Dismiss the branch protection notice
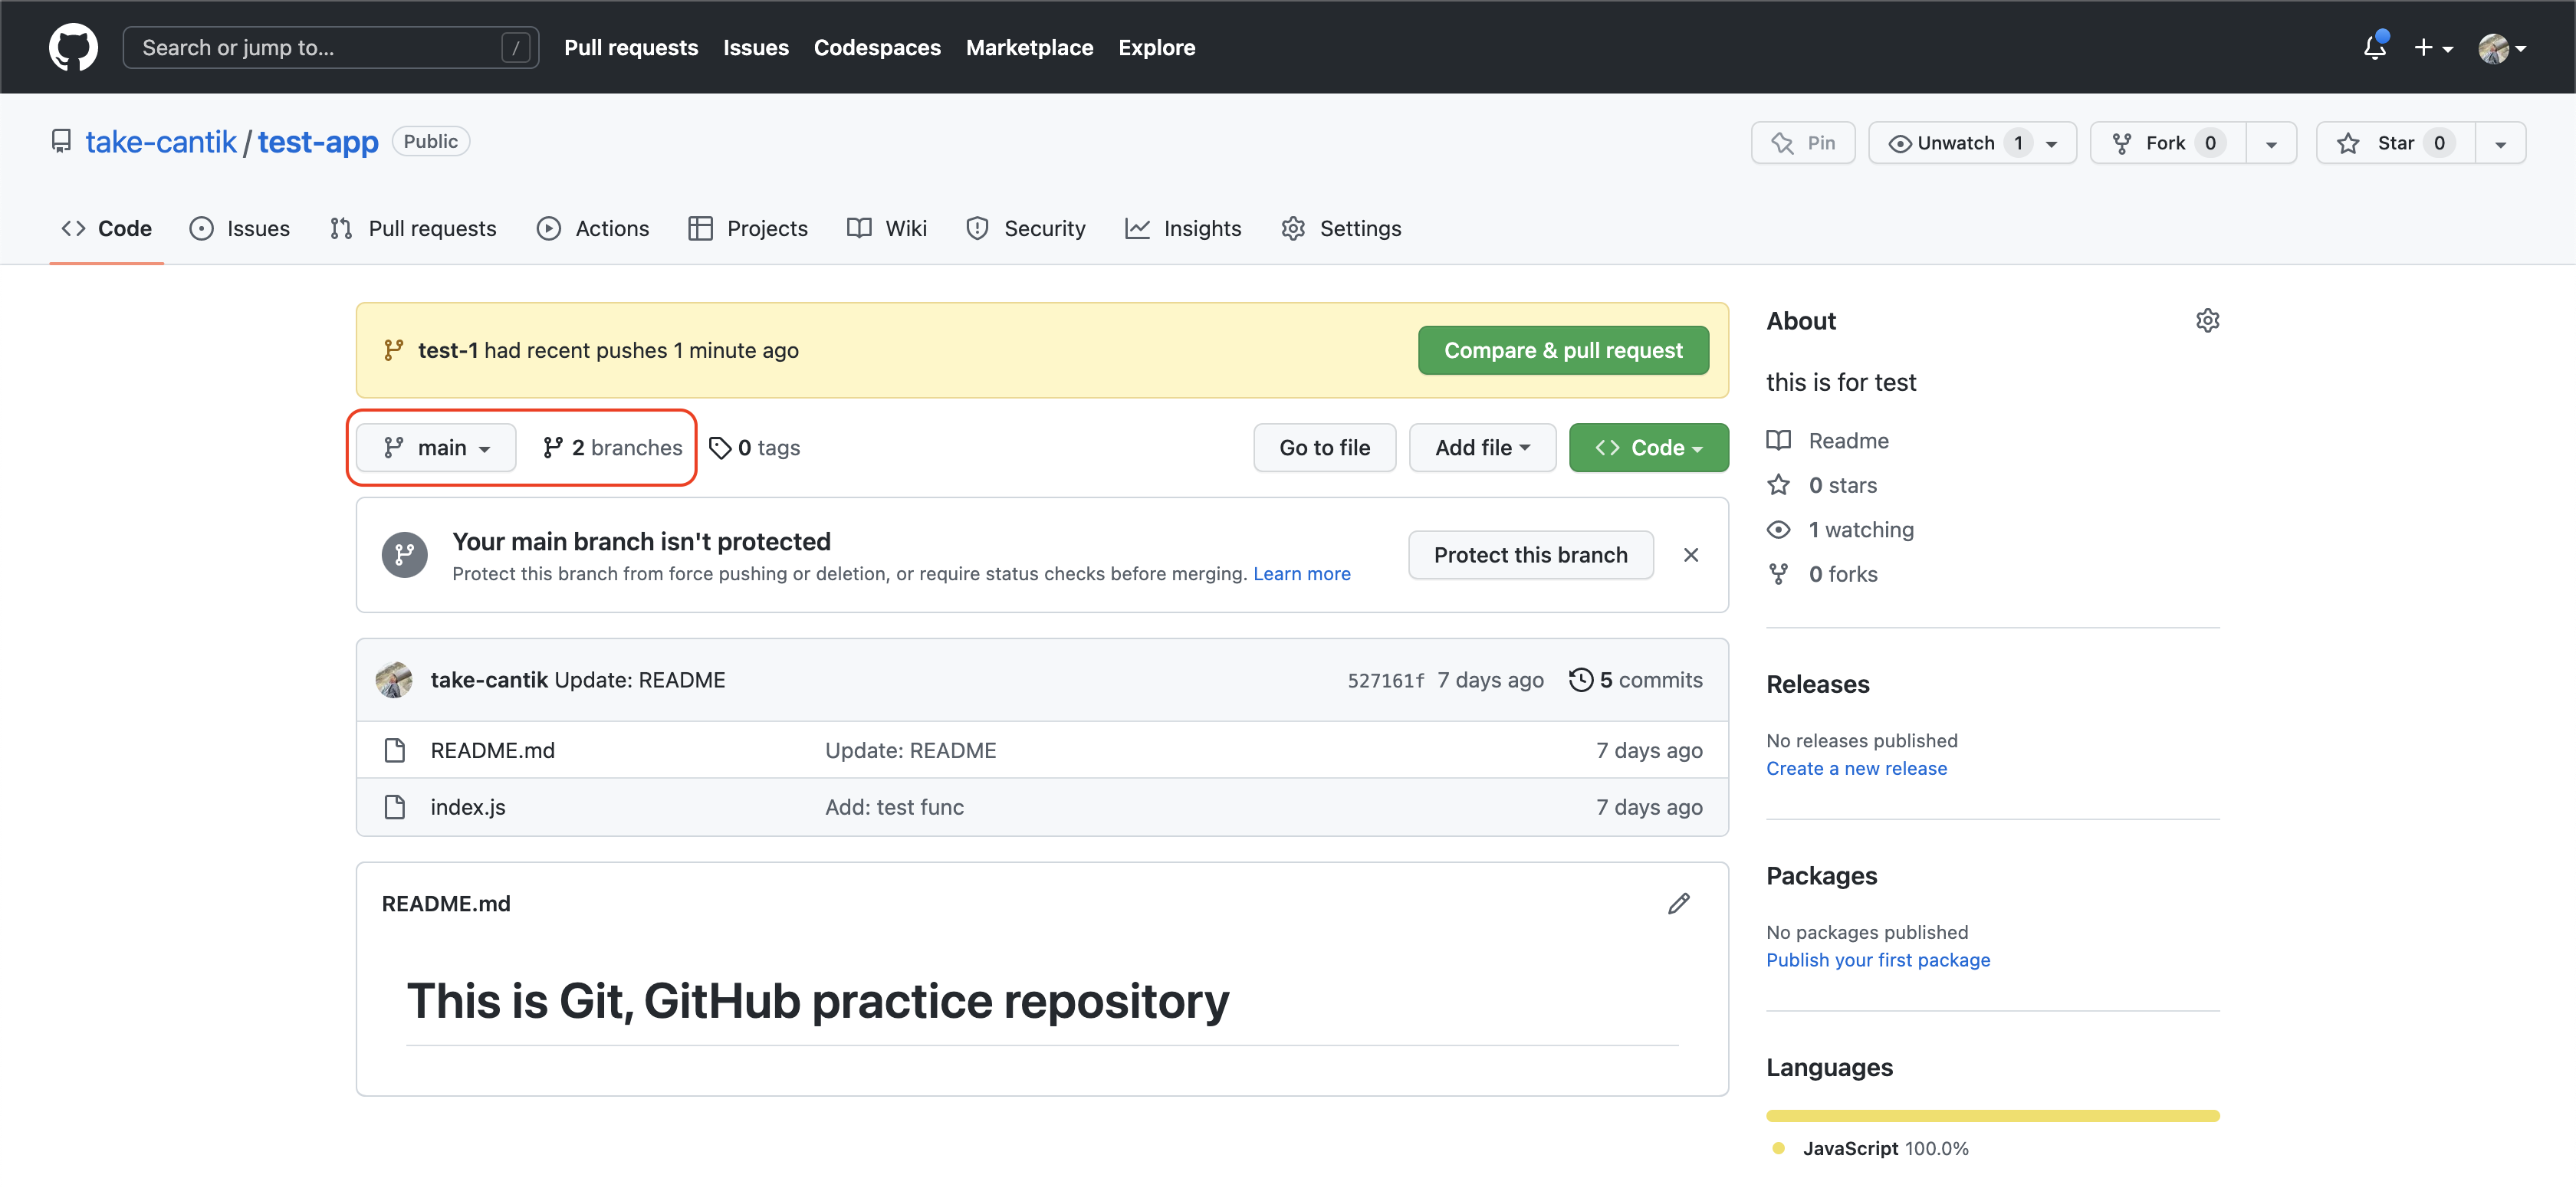 pos(1690,555)
